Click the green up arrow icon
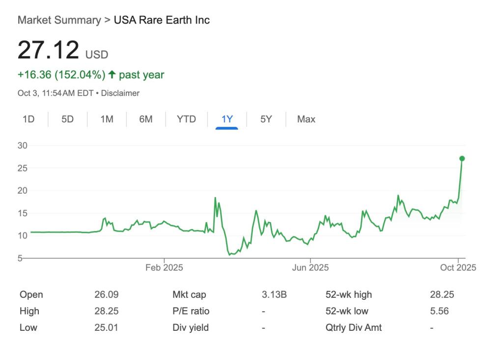 (x=112, y=75)
